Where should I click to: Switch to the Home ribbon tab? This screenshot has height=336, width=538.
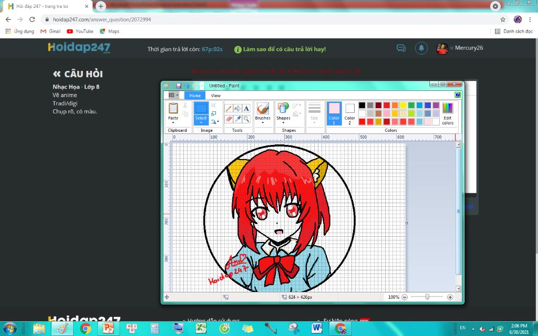[x=195, y=96]
